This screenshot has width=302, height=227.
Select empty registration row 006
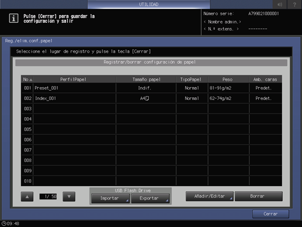tap(151, 140)
